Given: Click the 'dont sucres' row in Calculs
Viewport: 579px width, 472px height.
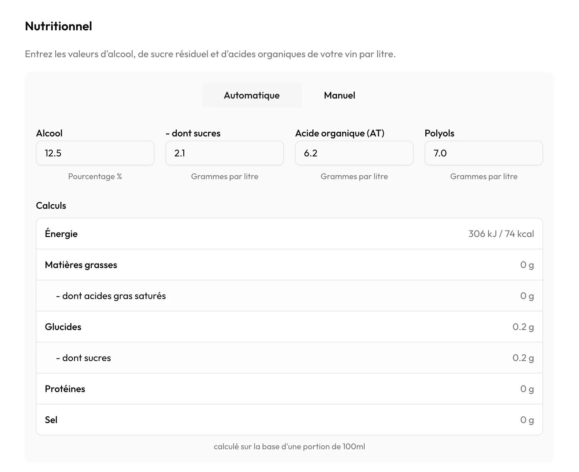Looking at the screenshot, I should click(x=289, y=358).
